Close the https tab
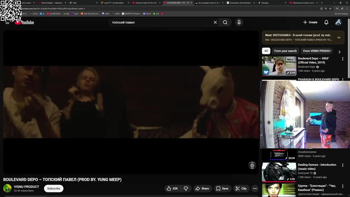 click(97, 3)
